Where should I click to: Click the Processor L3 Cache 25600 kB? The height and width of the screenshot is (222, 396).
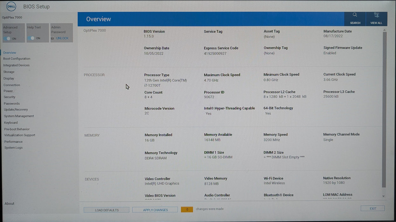[331, 96]
